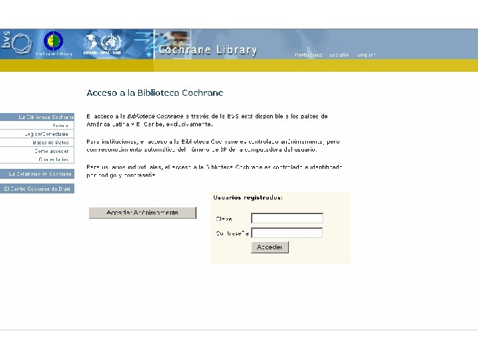This screenshot has width=478, height=359.
Task: Click the Acceder Anónimamente button
Action: click(x=142, y=213)
